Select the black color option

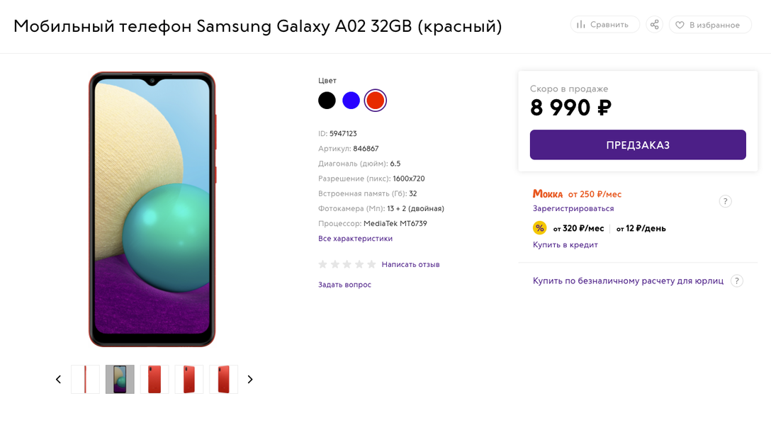[327, 101]
